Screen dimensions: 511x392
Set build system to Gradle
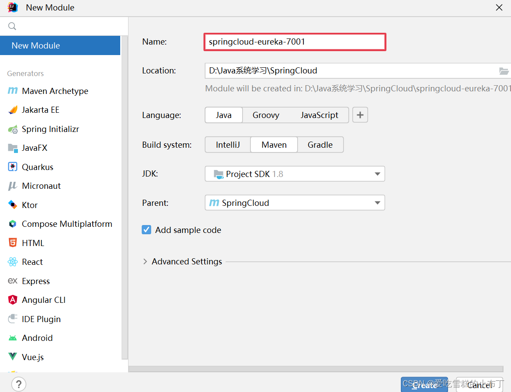pos(320,145)
